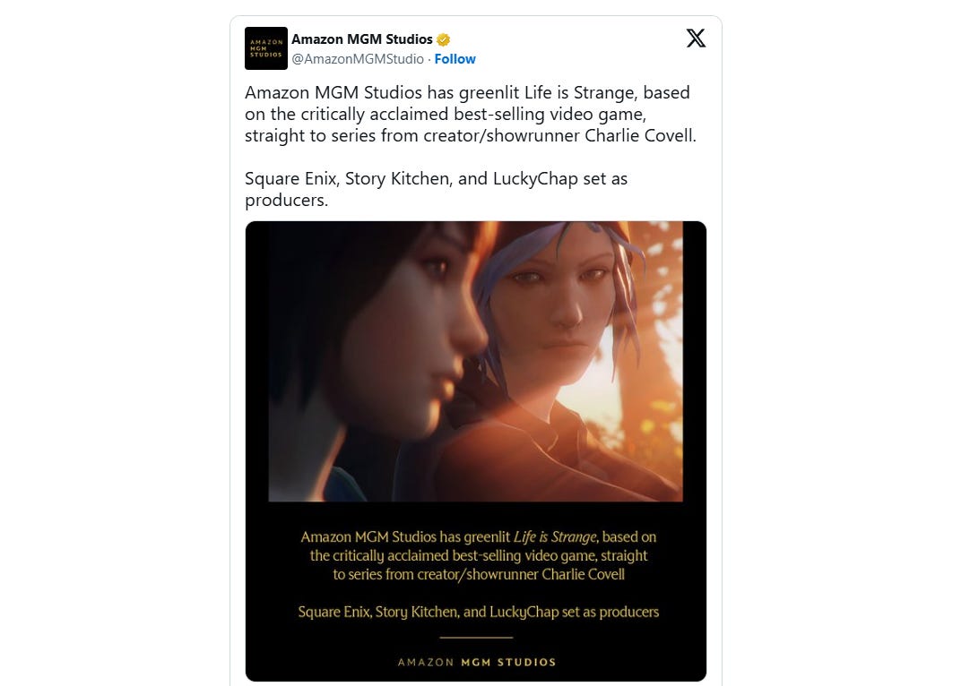Click the gold verified badge beside the account name

pyautogui.click(x=443, y=39)
